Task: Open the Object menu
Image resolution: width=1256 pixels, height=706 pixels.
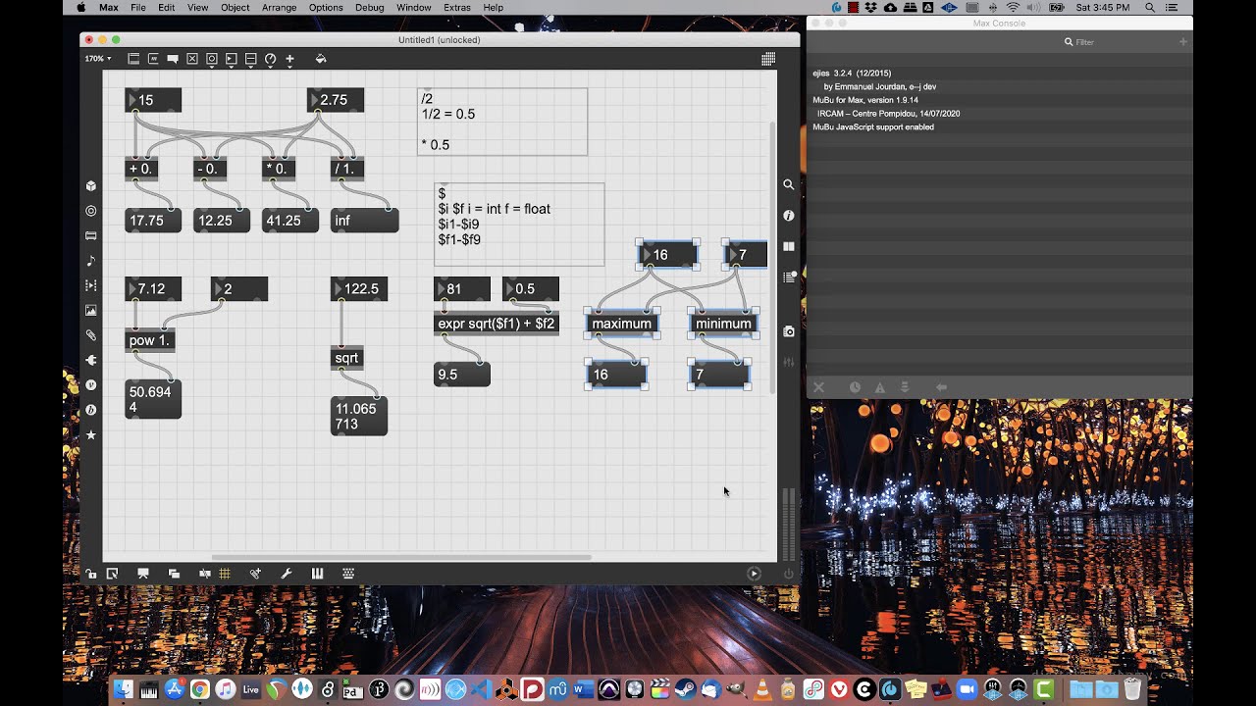Action: tap(235, 7)
